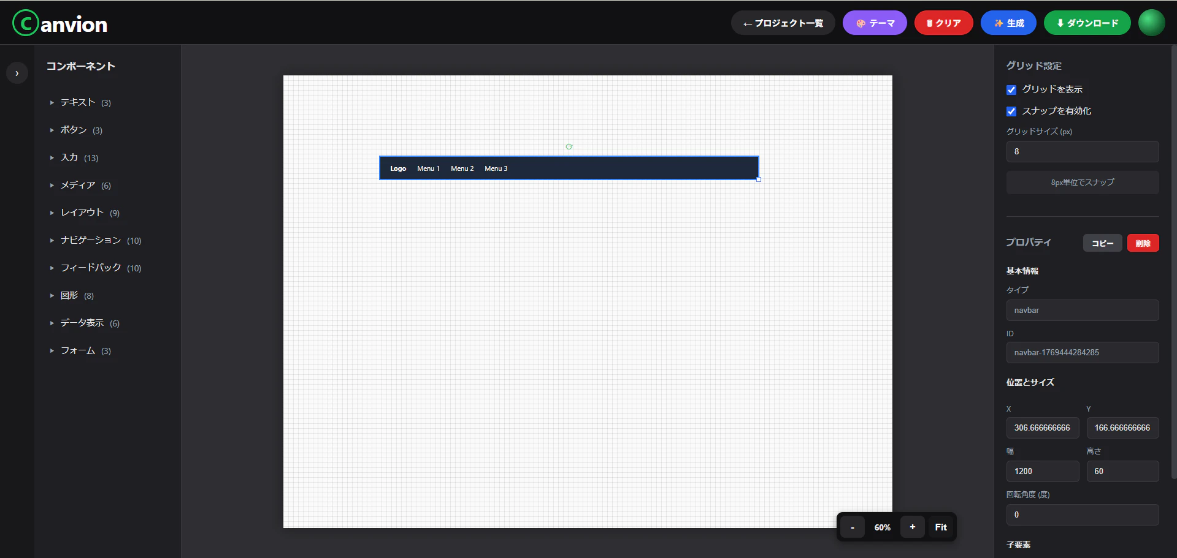Expand the テキスト component category

pyautogui.click(x=80, y=102)
